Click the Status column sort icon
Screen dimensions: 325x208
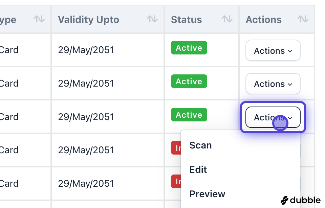(227, 19)
